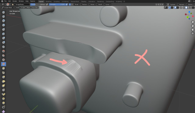Select the highlighted Scrape brush tool
The height and width of the screenshot is (113, 195).
pyautogui.click(x=3, y=64)
